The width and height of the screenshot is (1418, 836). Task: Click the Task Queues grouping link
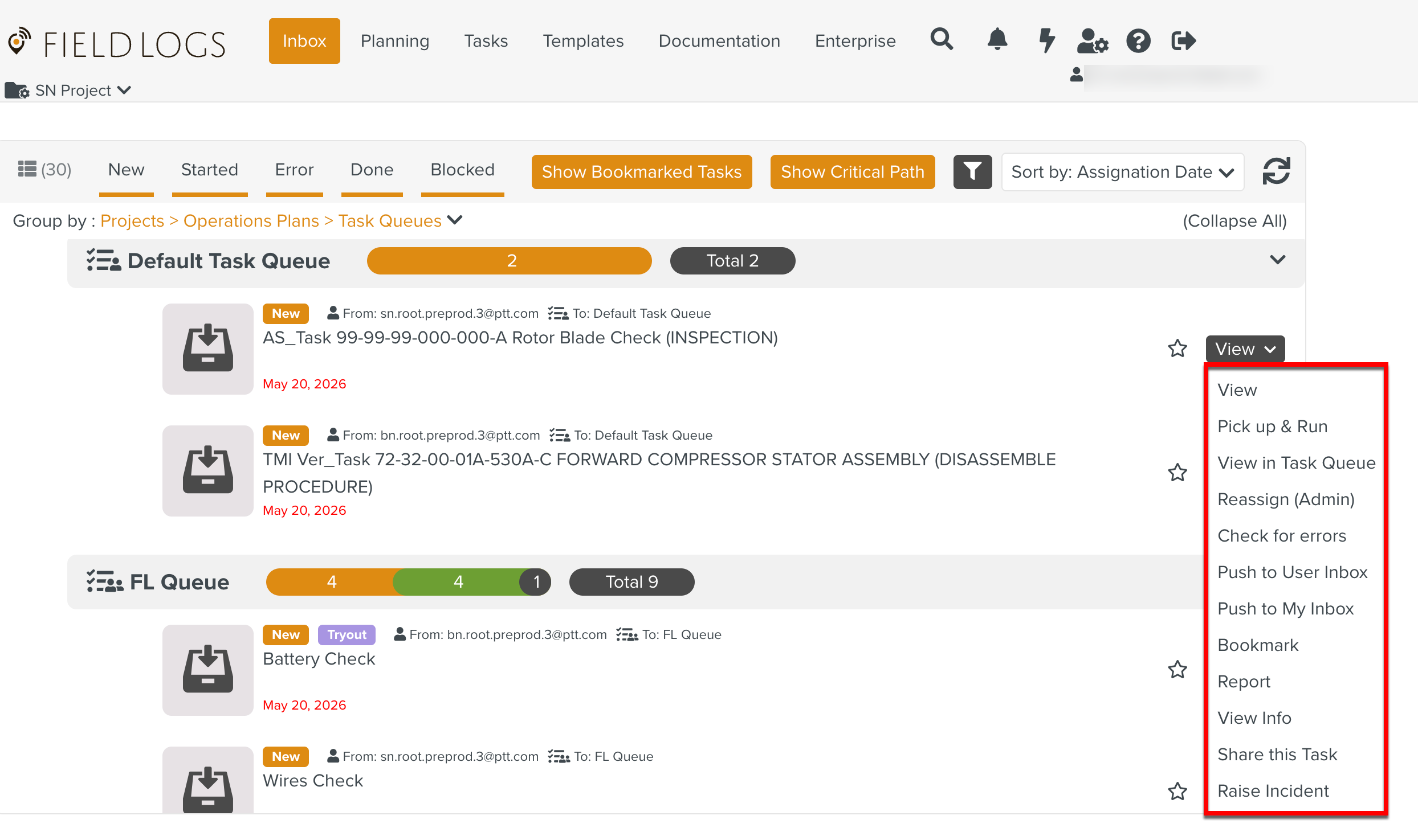[x=390, y=221]
